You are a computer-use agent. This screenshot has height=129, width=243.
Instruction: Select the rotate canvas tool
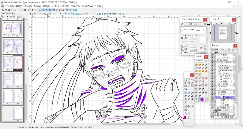click(x=186, y=113)
